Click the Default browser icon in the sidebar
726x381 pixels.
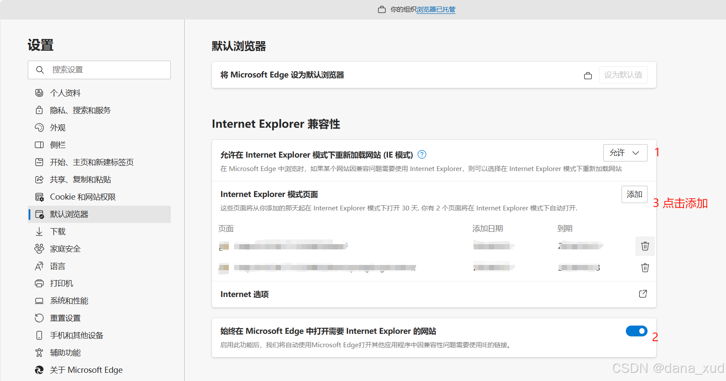click(x=39, y=214)
